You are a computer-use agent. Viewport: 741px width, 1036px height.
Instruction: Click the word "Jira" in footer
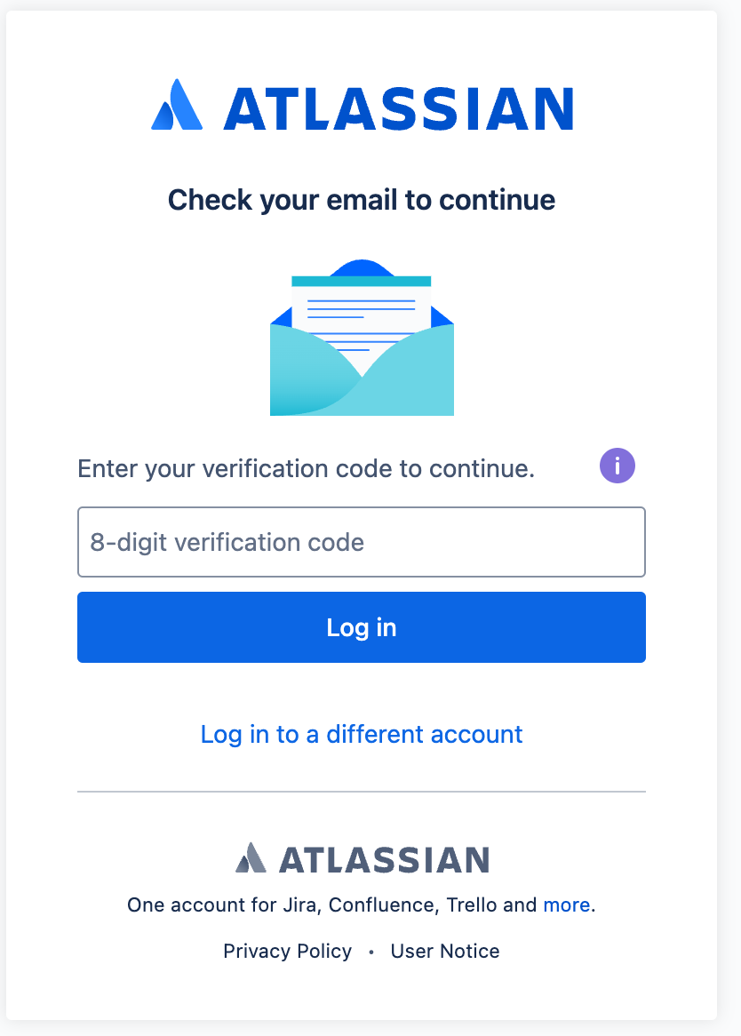303,905
